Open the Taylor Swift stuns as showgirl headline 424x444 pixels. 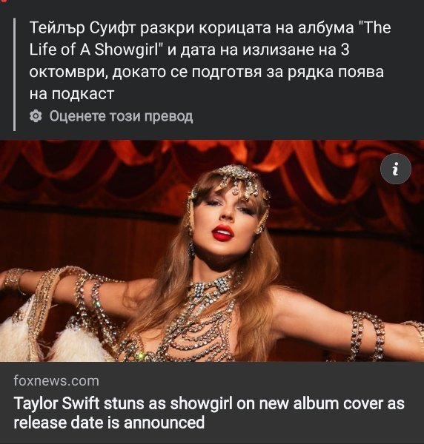tap(209, 413)
